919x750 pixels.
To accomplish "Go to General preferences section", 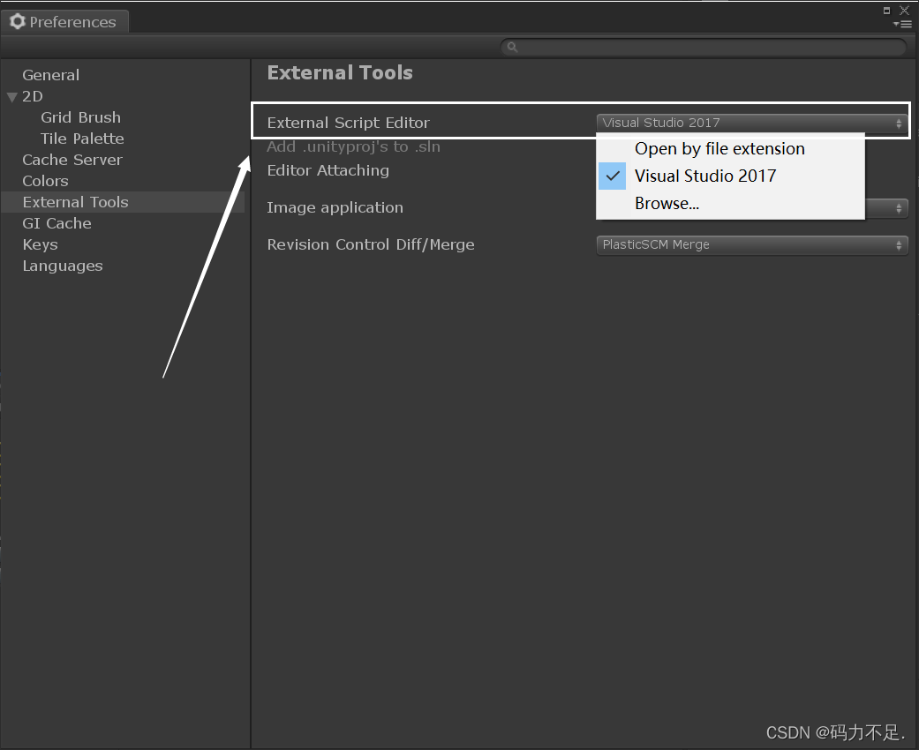I will point(50,75).
